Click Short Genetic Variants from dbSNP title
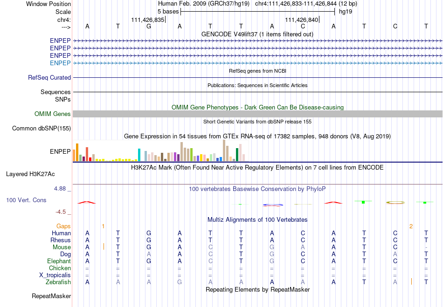 (x=257, y=122)
